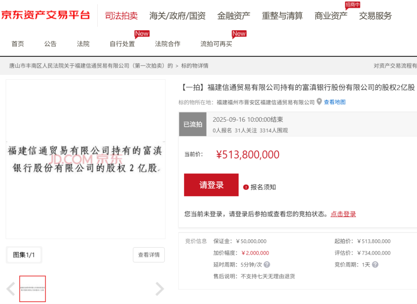Click the 0人报名 31人关注 3314人围观 stats line
Viewport: 417px width, 304px height.
(250, 131)
